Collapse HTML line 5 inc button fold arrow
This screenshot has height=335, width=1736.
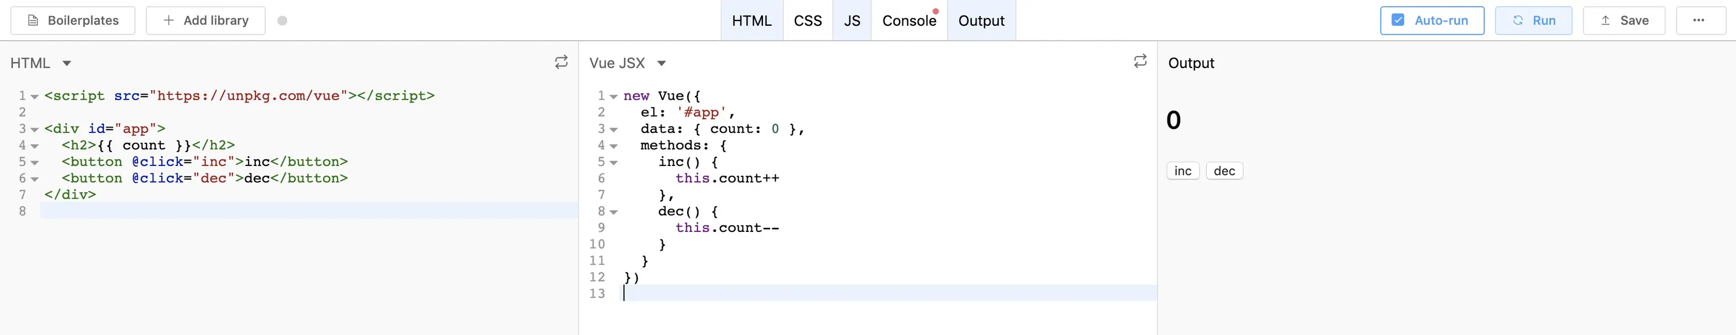(34, 163)
